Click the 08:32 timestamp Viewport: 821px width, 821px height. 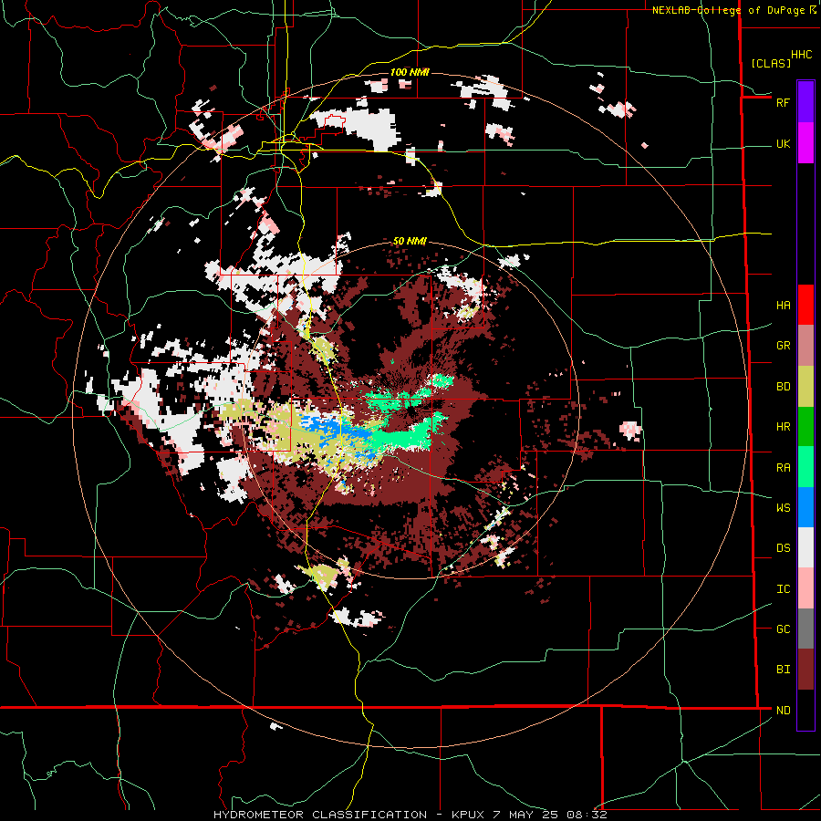(589, 815)
